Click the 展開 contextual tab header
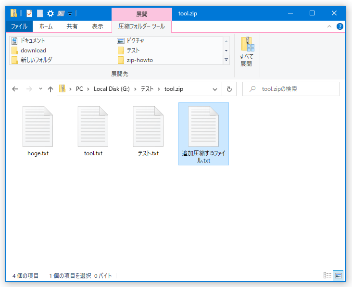 (x=142, y=14)
